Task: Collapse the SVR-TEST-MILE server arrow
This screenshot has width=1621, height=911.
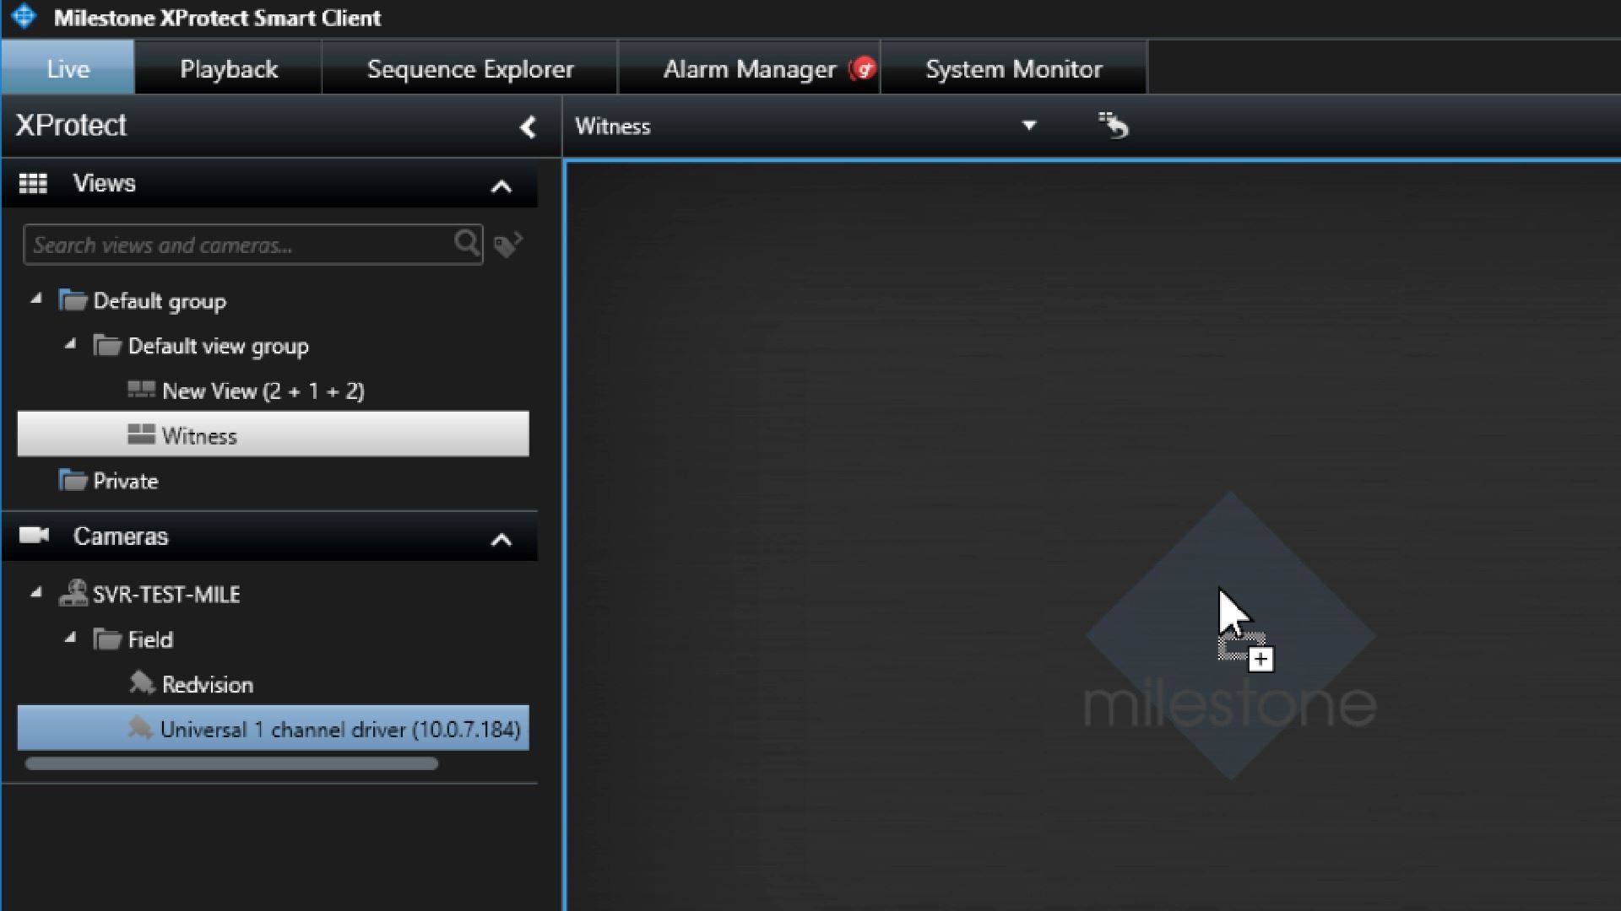Action: click(35, 592)
